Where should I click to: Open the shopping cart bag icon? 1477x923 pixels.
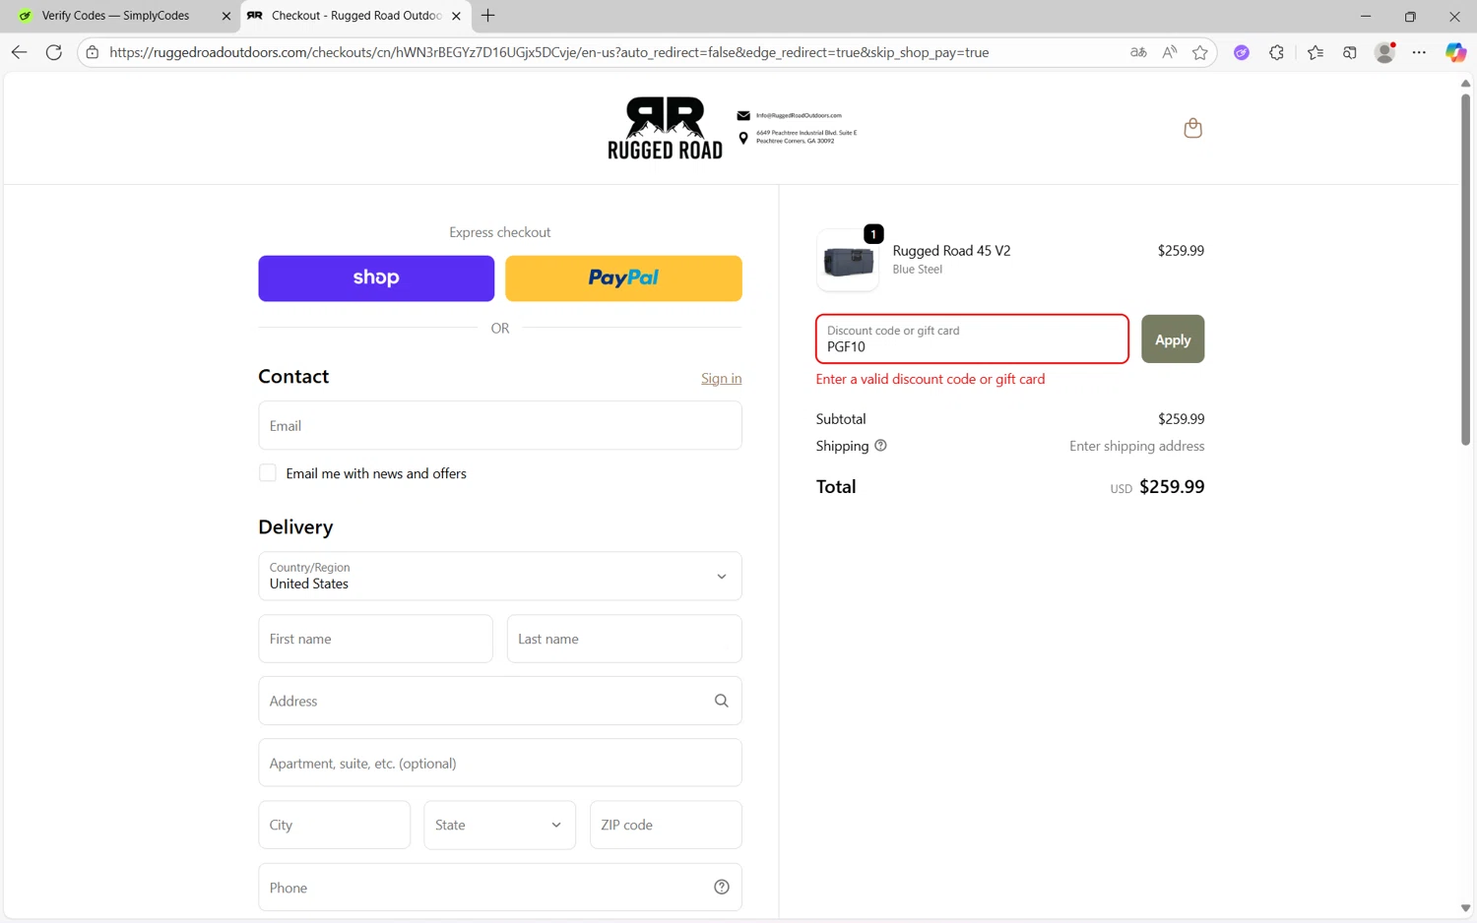tap(1192, 128)
